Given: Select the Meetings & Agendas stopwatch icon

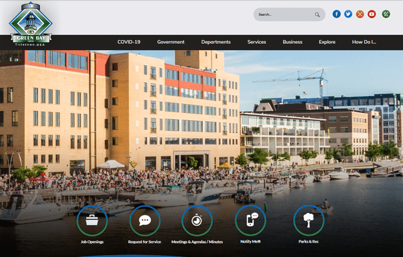Looking at the screenshot, I should pyautogui.click(x=197, y=221).
